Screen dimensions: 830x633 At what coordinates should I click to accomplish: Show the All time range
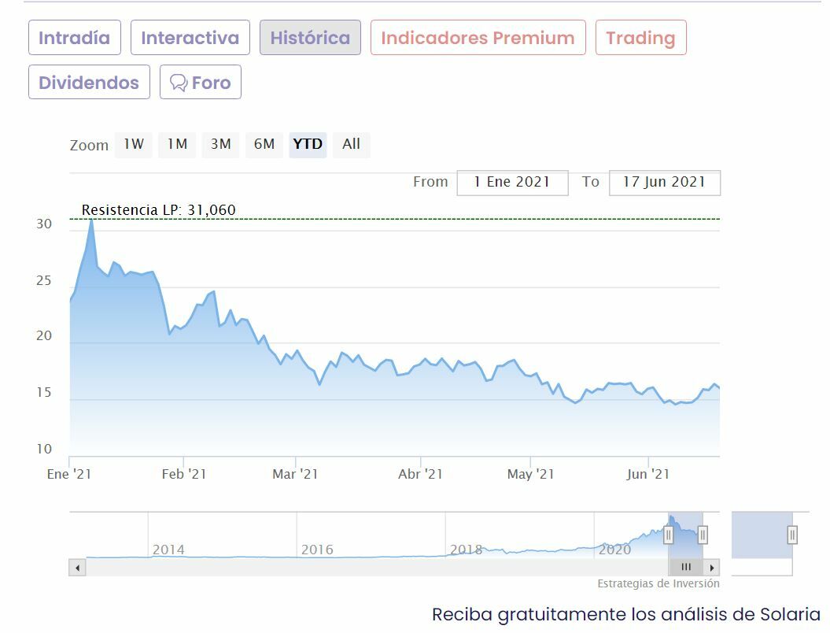[x=351, y=144]
